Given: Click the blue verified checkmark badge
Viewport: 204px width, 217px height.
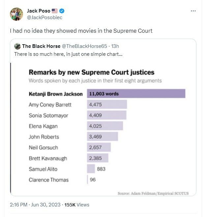Looking at the screenshot, I should (66, 11).
